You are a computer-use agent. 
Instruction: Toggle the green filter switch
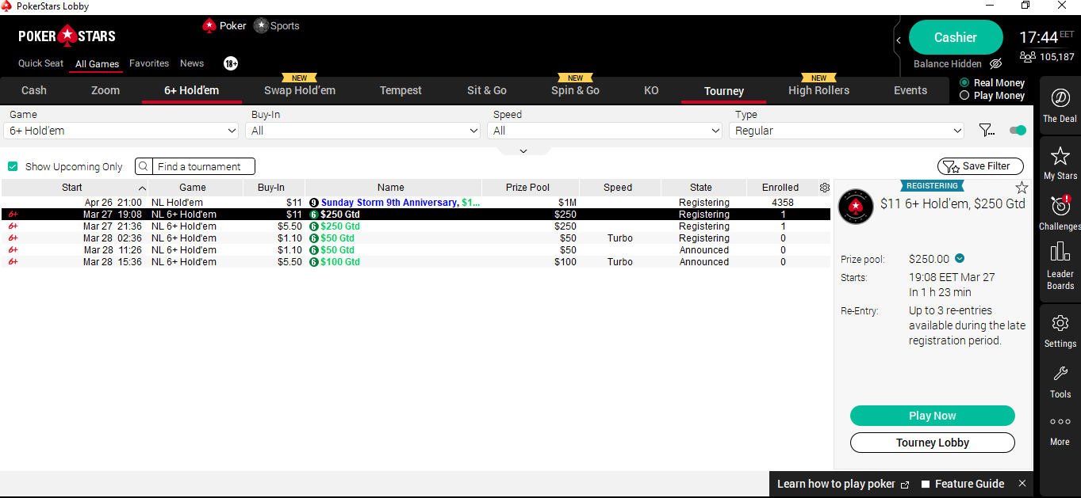click(x=1018, y=131)
